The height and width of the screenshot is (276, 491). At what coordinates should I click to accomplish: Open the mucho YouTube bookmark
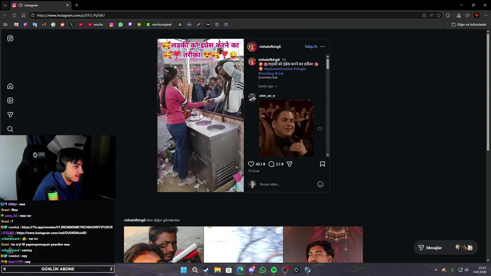pyautogui.click(x=96, y=25)
